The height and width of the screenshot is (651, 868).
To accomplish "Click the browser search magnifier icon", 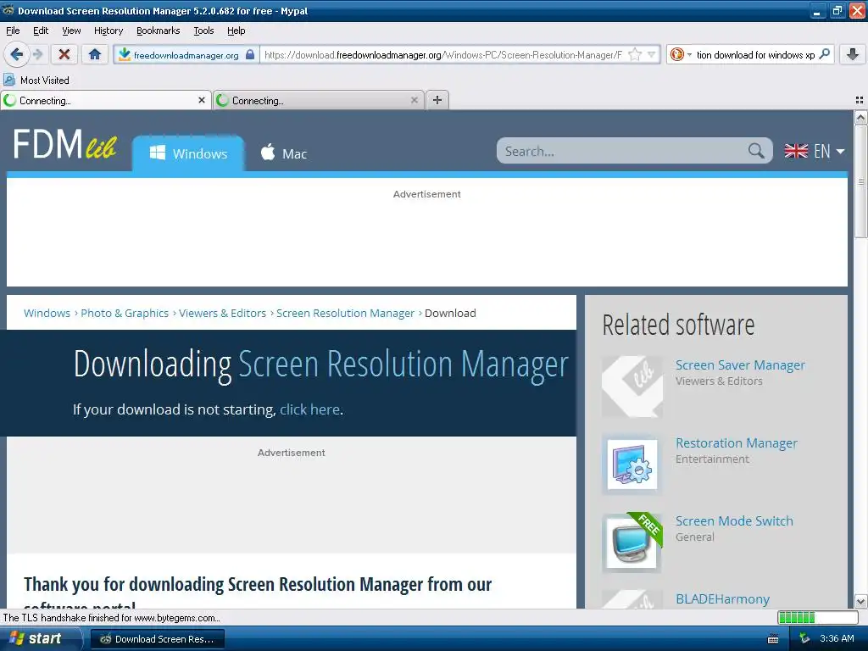I will [824, 53].
